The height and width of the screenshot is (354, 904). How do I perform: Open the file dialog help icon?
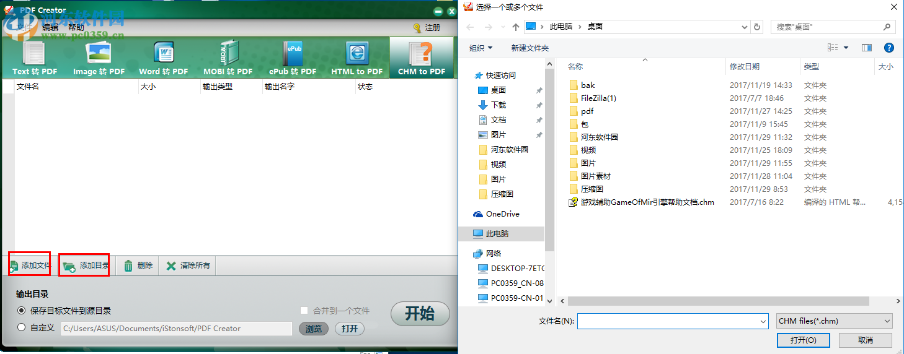click(888, 48)
